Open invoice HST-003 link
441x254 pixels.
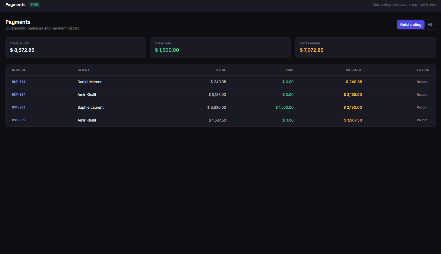click(18, 108)
